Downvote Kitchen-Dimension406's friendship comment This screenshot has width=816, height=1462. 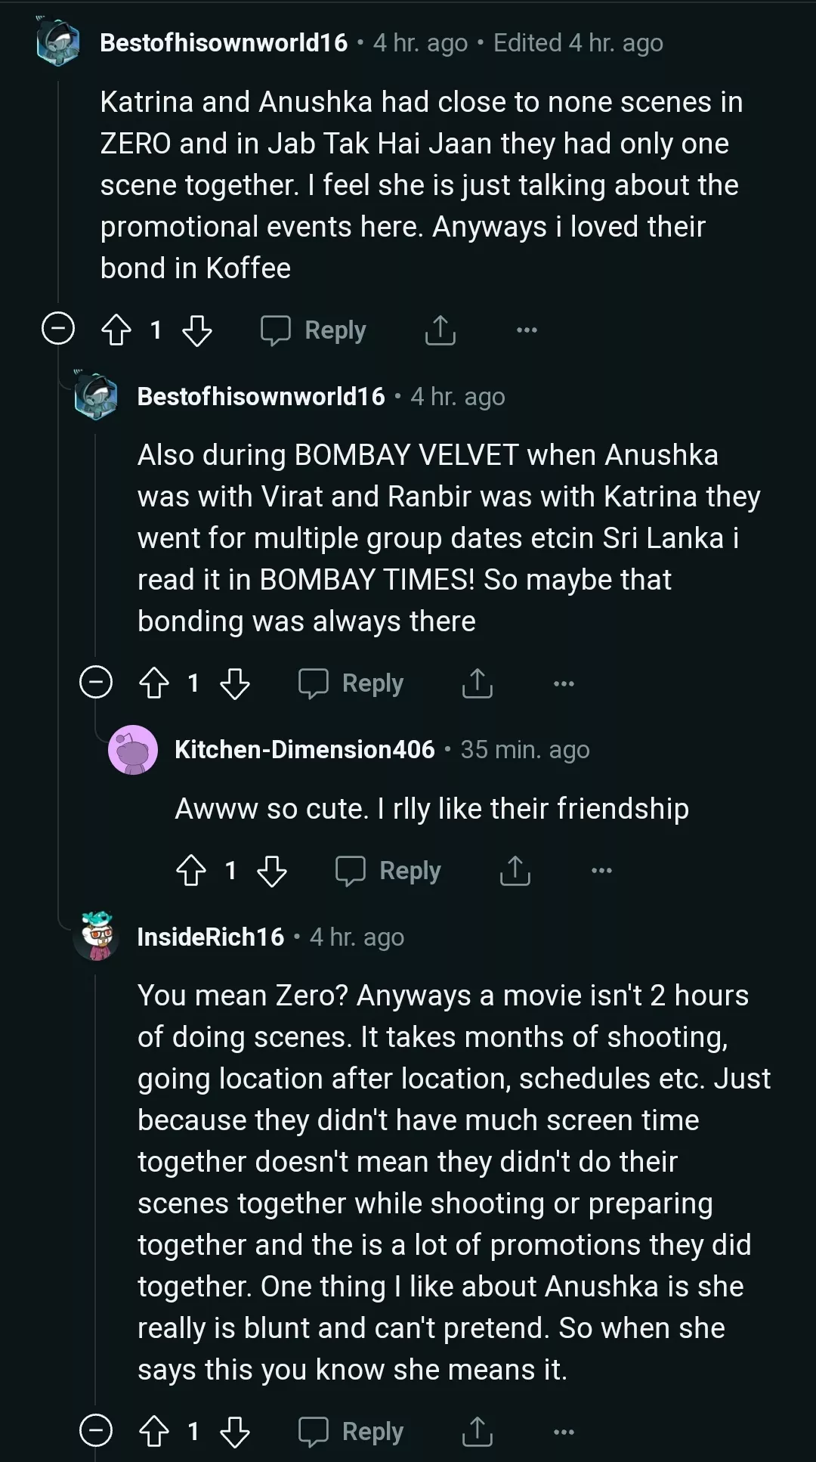(272, 871)
